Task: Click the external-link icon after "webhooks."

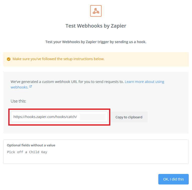Action: (x=31, y=86)
